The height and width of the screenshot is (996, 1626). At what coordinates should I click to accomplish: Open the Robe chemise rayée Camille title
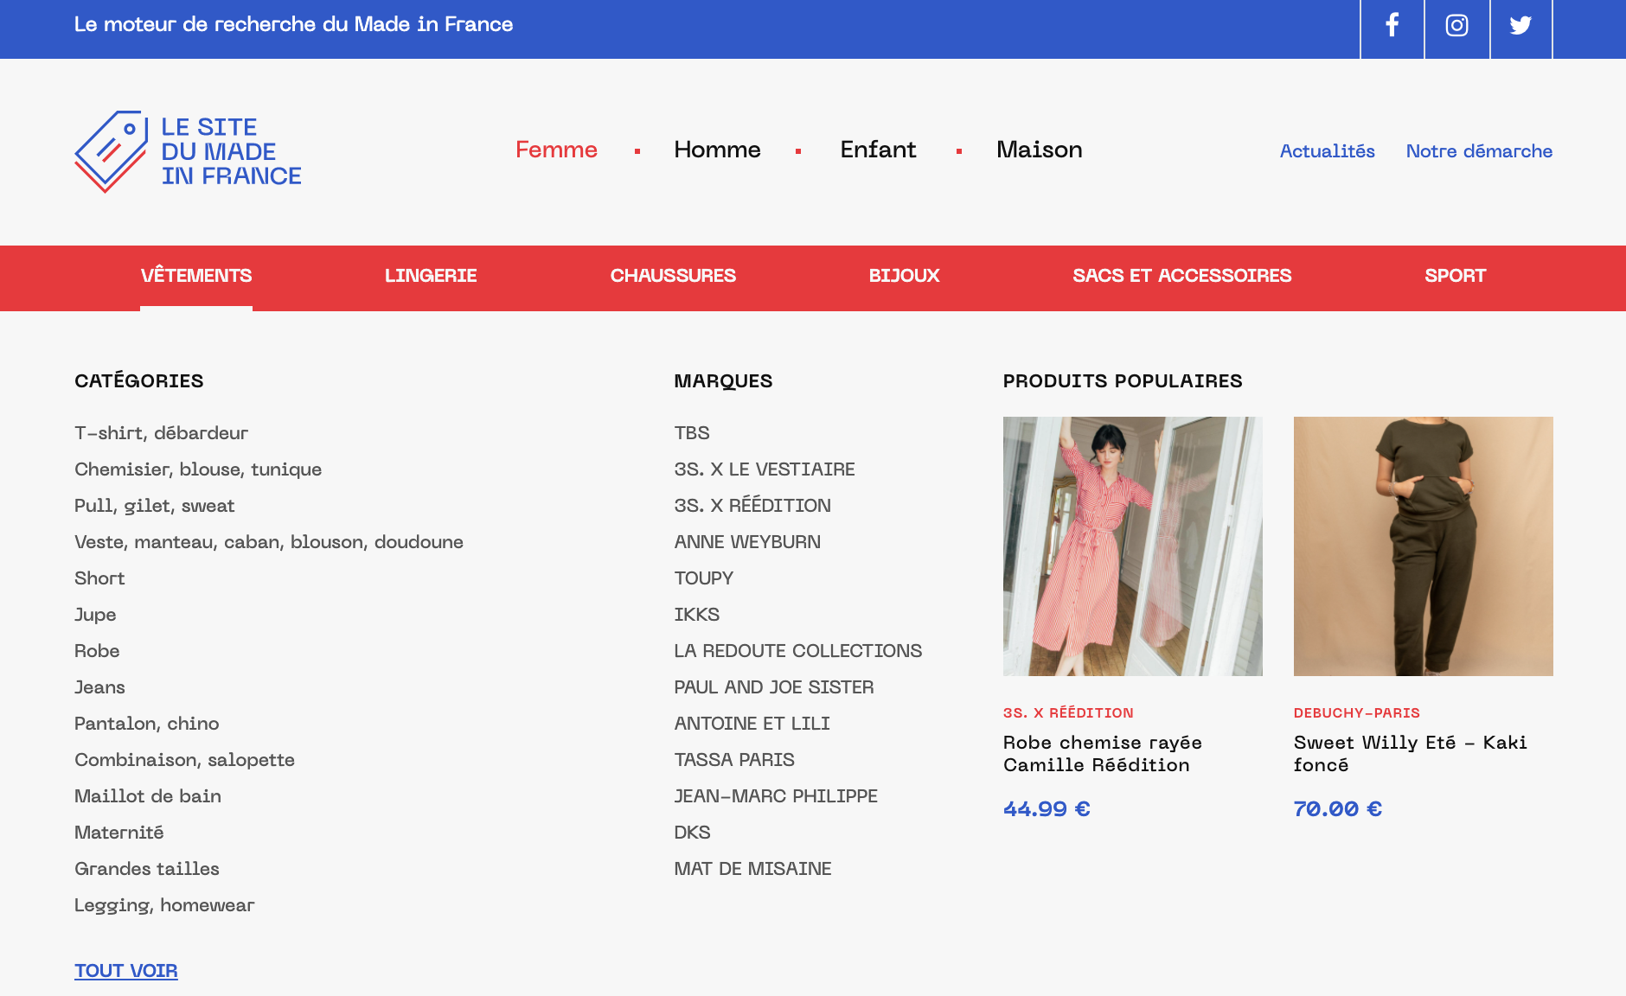(x=1102, y=754)
